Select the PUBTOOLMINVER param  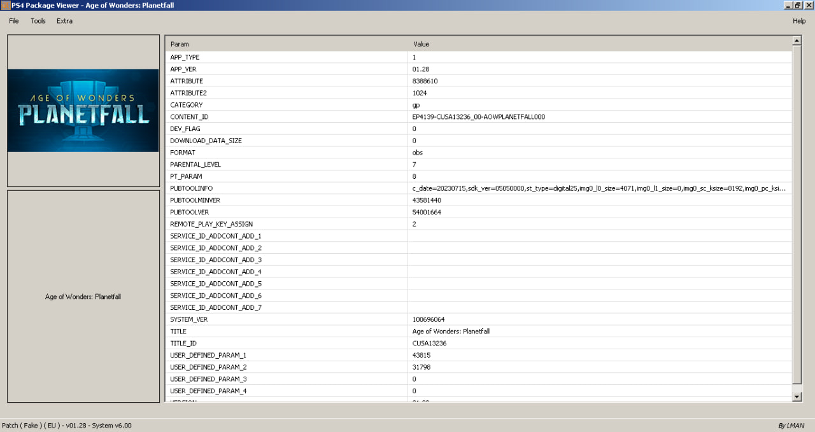point(195,200)
